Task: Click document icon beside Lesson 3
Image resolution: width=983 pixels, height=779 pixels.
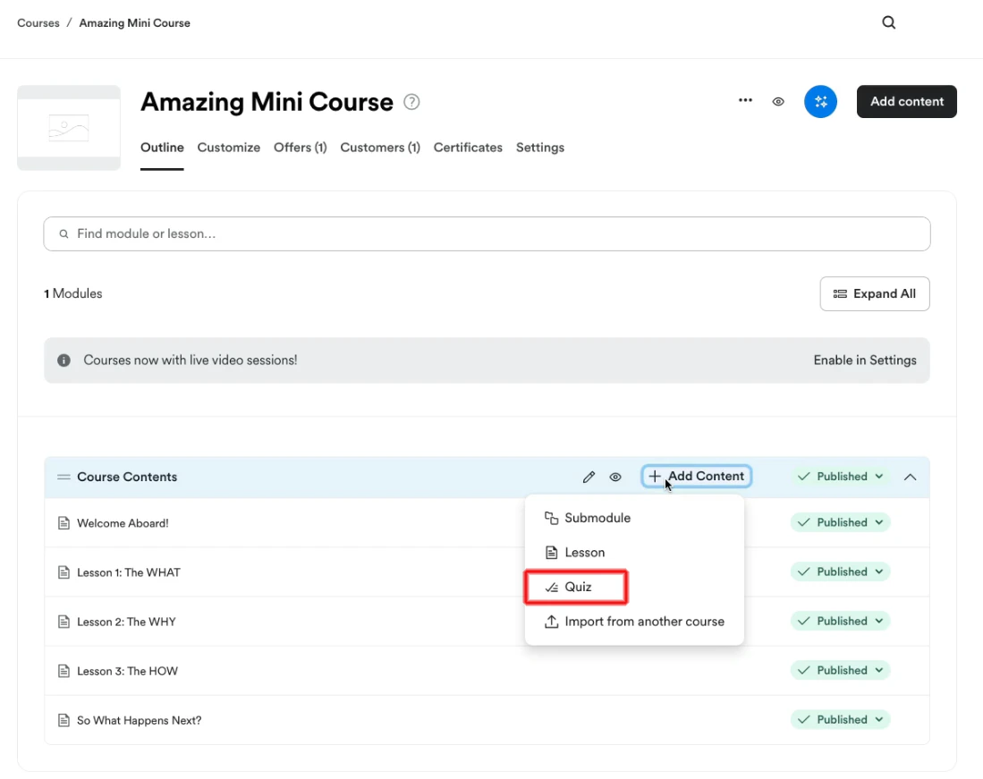Action: [64, 671]
